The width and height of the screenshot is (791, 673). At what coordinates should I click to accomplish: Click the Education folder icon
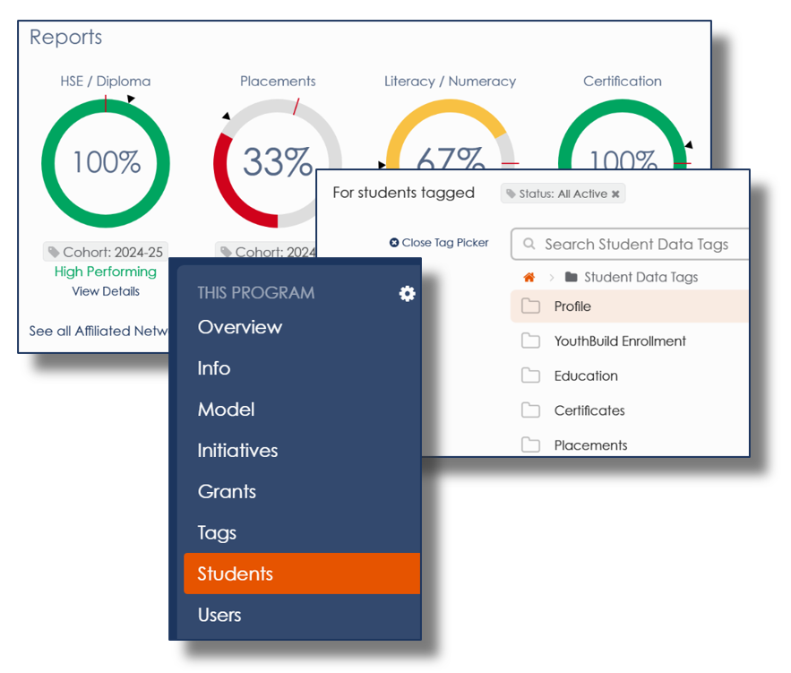tap(530, 375)
